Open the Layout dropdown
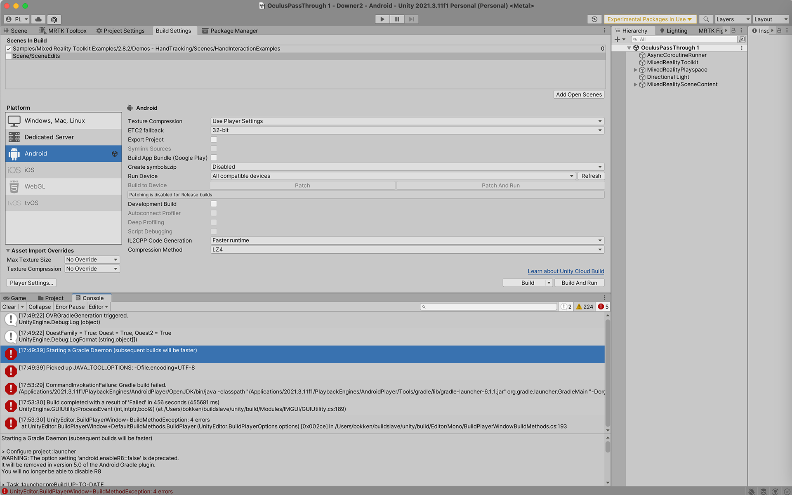 (x=771, y=19)
